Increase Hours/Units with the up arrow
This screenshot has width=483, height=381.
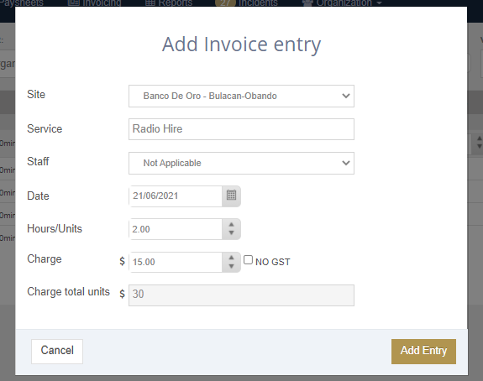pyautogui.click(x=231, y=225)
